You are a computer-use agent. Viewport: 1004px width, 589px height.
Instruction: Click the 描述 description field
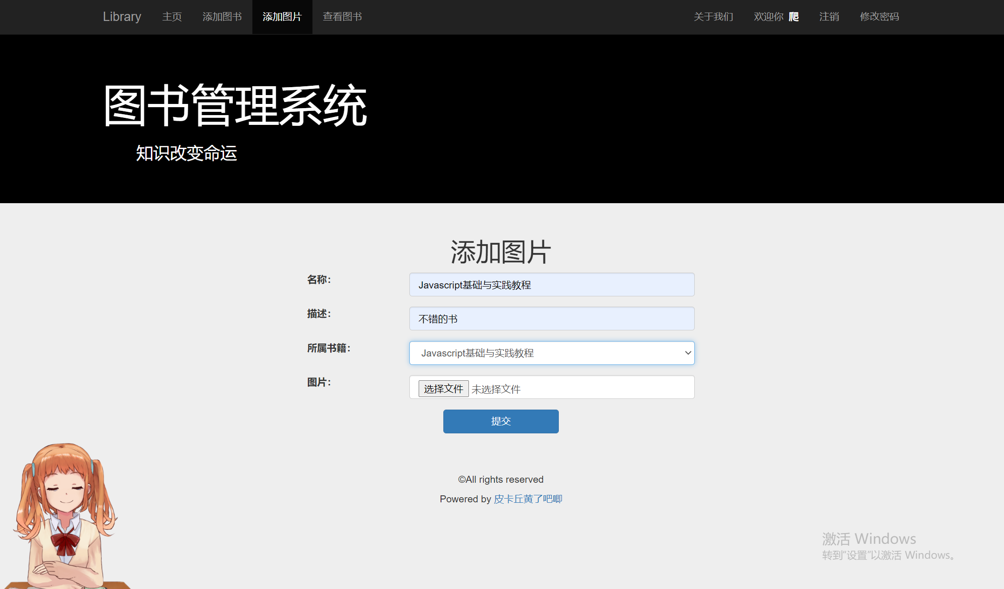point(551,318)
